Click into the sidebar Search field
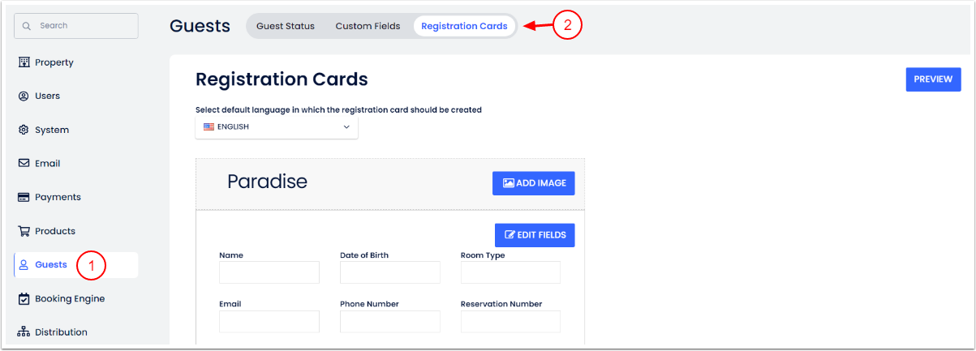This screenshot has height=351, width=976. coord(76,26)
